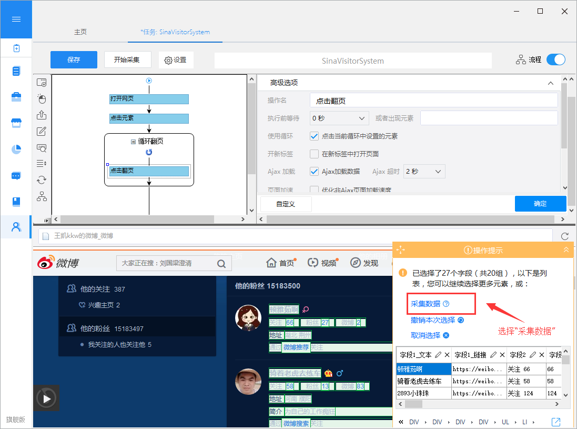
Task: Open the pie chart data icon in the sidebar
Action: [x=16, y=149]
